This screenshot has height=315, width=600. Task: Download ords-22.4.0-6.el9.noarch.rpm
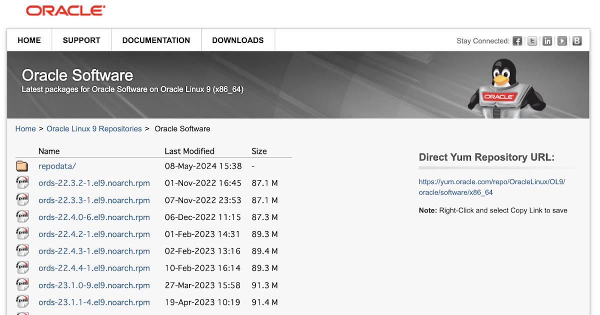tap(94, 217)
